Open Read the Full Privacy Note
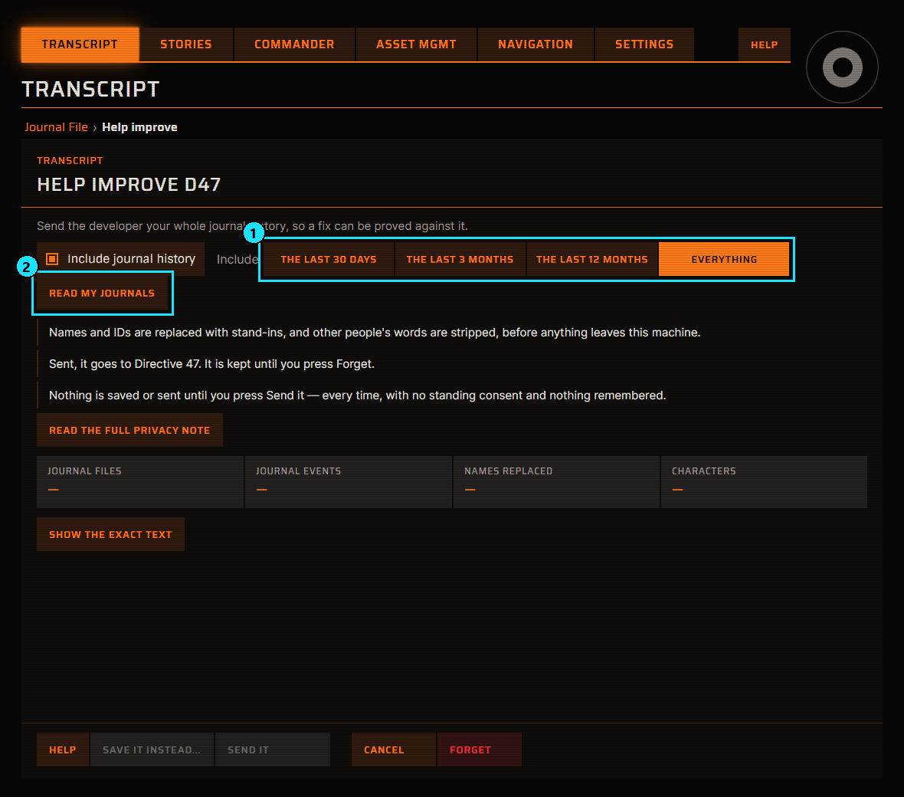904x797 pixels. [129, 430]
